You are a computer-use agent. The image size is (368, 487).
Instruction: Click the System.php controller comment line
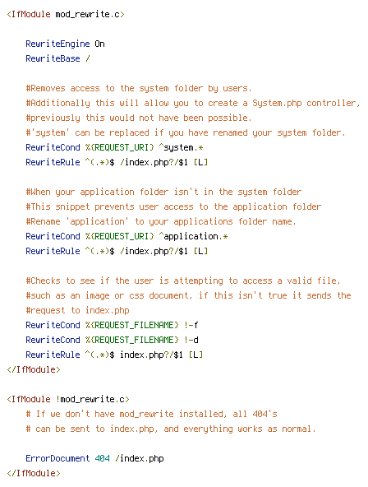(193, 103)
